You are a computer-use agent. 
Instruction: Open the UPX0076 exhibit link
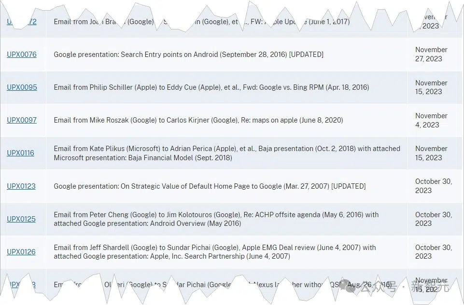[x=22, y=55]
